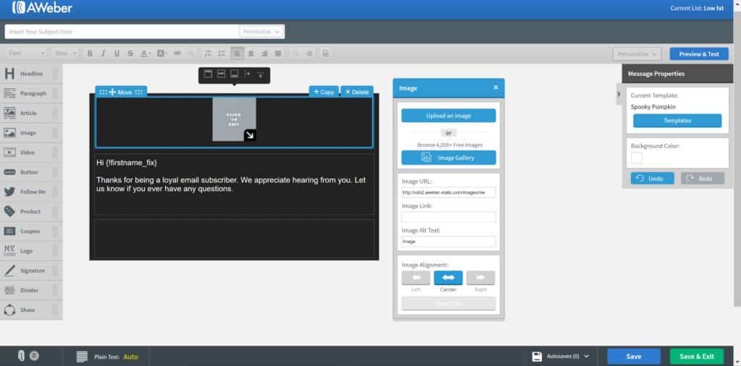741x366 pixels.
Task: Click the add column icon in popup
Action: pyautogui.click(x=247, y=75)
